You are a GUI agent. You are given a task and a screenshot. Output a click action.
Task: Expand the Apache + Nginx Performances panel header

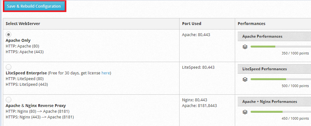point(274,102)
